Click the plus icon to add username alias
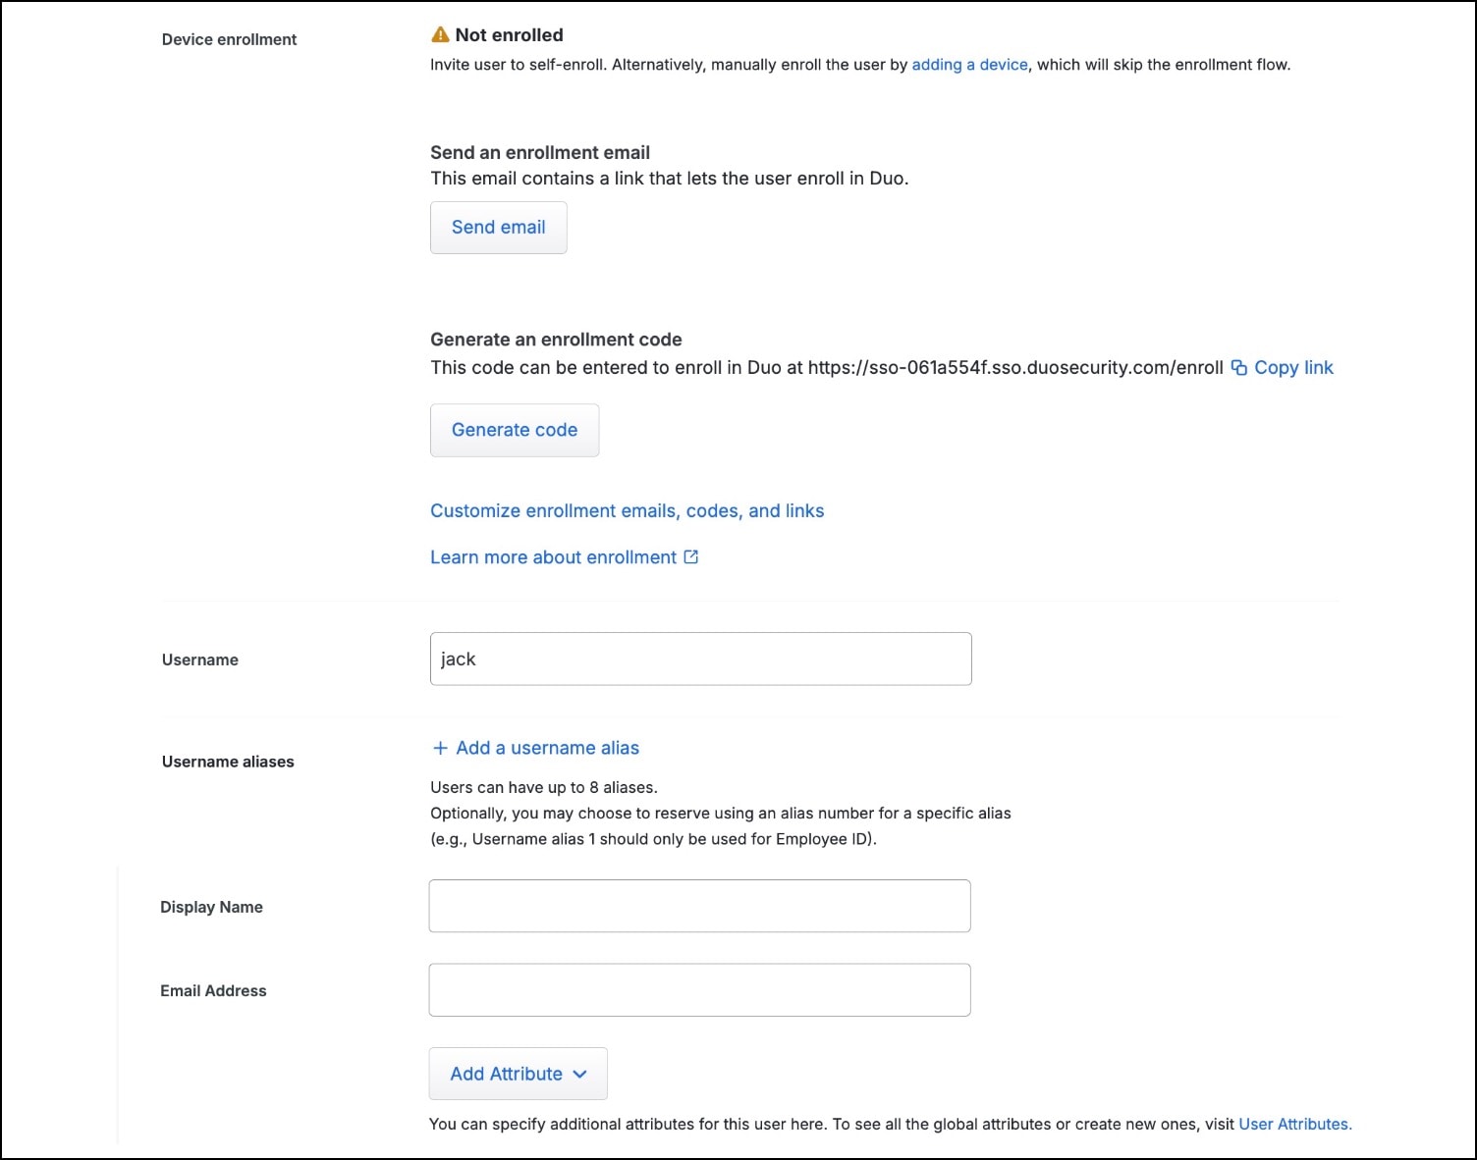 pos(439,748)
